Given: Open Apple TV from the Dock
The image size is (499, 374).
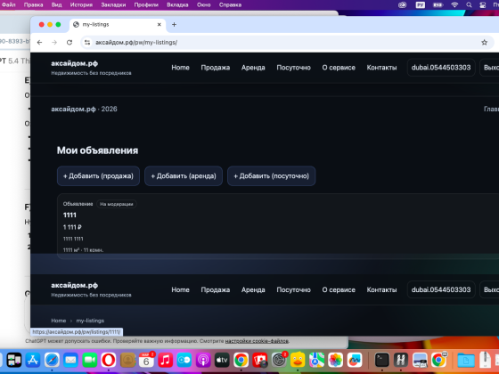Looking at the screenshot, I should [222, 360].
